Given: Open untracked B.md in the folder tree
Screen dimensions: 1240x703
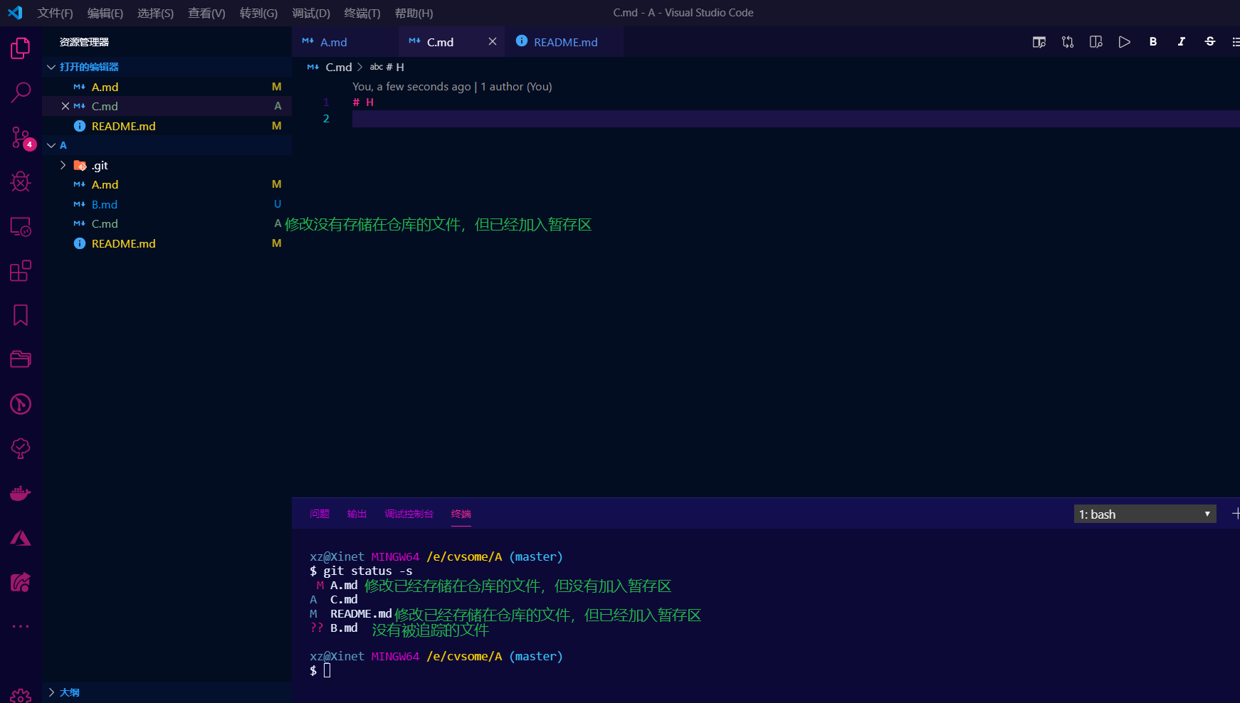Looking at the screenshot, I should [167, 204].
